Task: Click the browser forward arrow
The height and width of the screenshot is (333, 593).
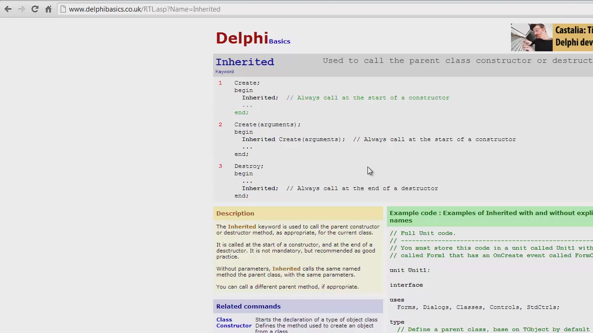Action: 21,9
